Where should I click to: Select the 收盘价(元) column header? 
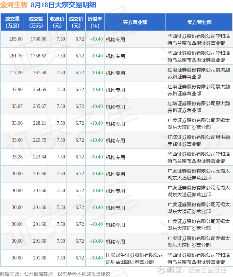[57, 22]
